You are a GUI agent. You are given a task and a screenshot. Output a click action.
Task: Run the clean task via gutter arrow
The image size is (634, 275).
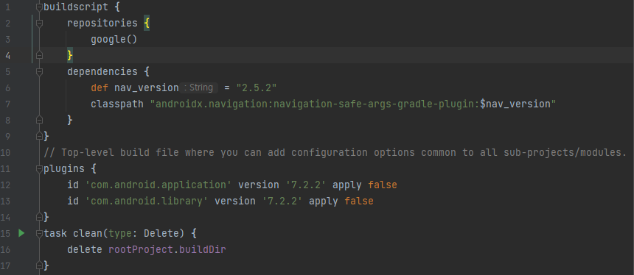(21, 233)
